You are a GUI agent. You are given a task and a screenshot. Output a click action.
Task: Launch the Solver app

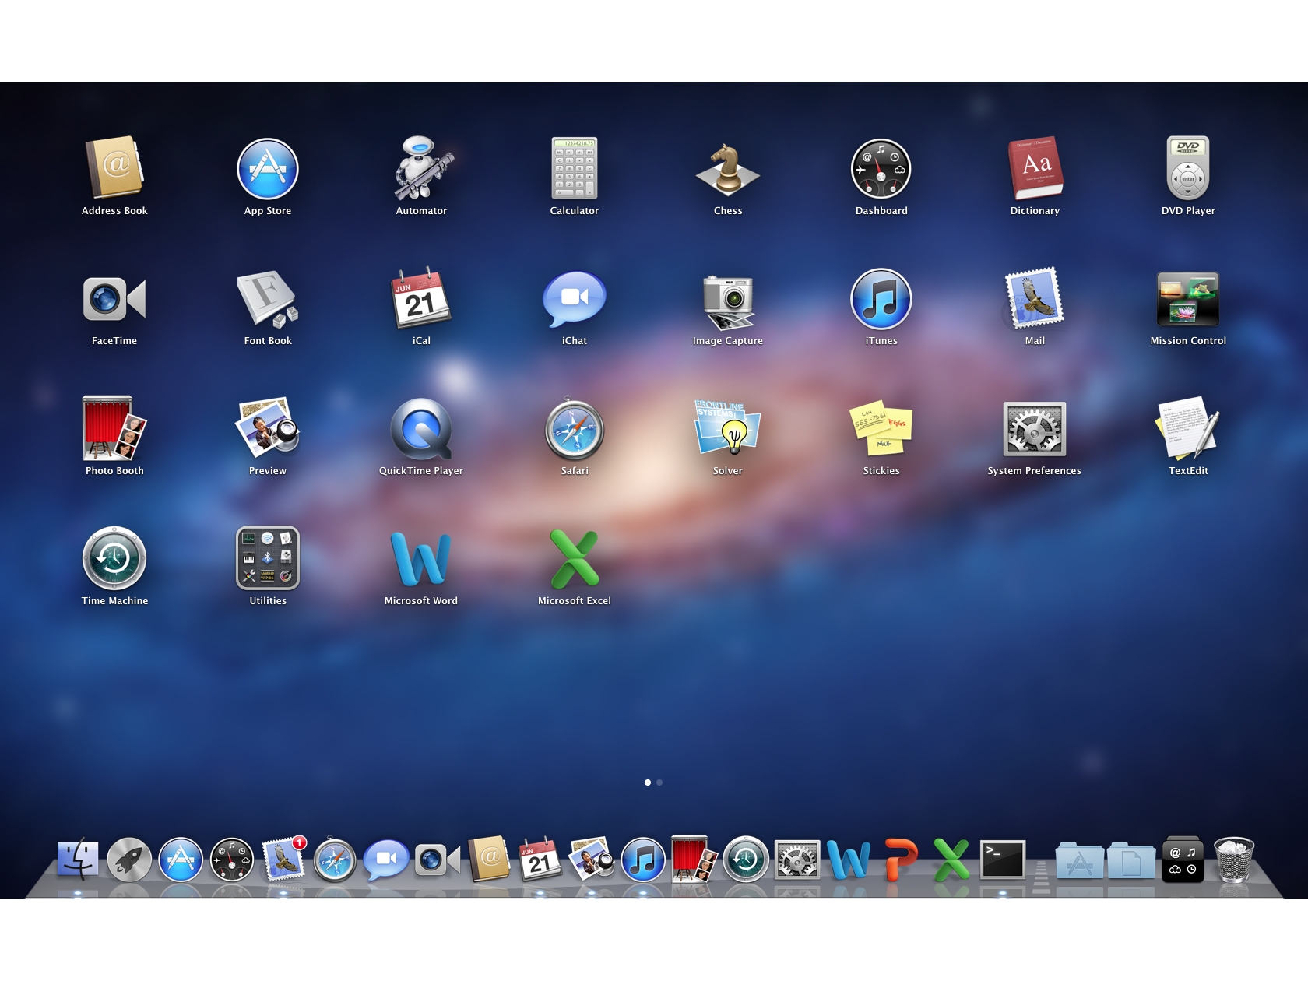coord(728,427)
